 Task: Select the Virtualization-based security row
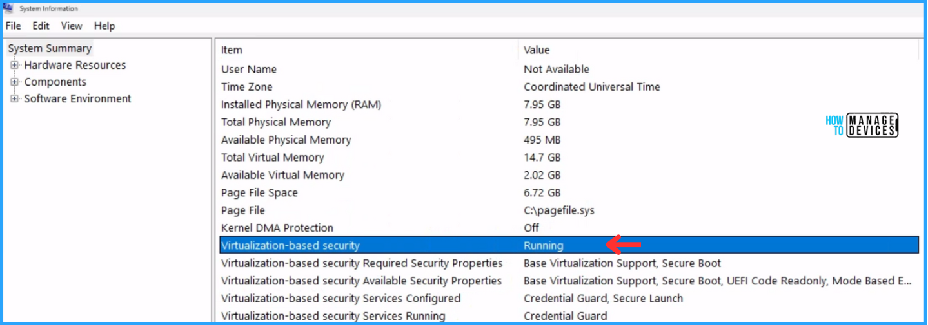point(290,245)
